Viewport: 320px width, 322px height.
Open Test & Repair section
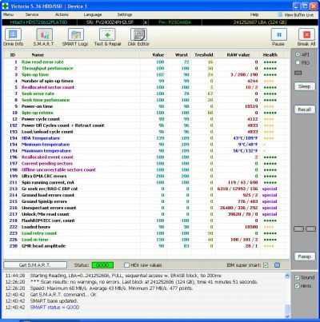[x=107, y=38]
